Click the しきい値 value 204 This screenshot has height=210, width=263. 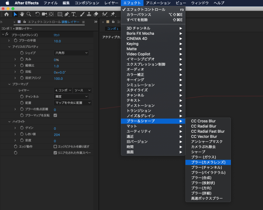pos(57,135)
